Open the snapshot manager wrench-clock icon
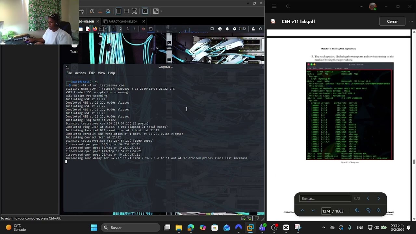The height and width of the screenshot is (234, 416). [x=108, y=11]
